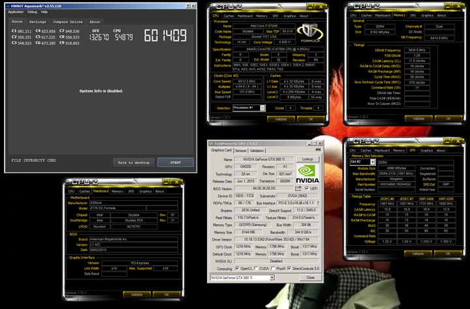Screen dimensions: 470x309
Task: Switch to the Compare Online tab
Action: (x=68, y=22)
